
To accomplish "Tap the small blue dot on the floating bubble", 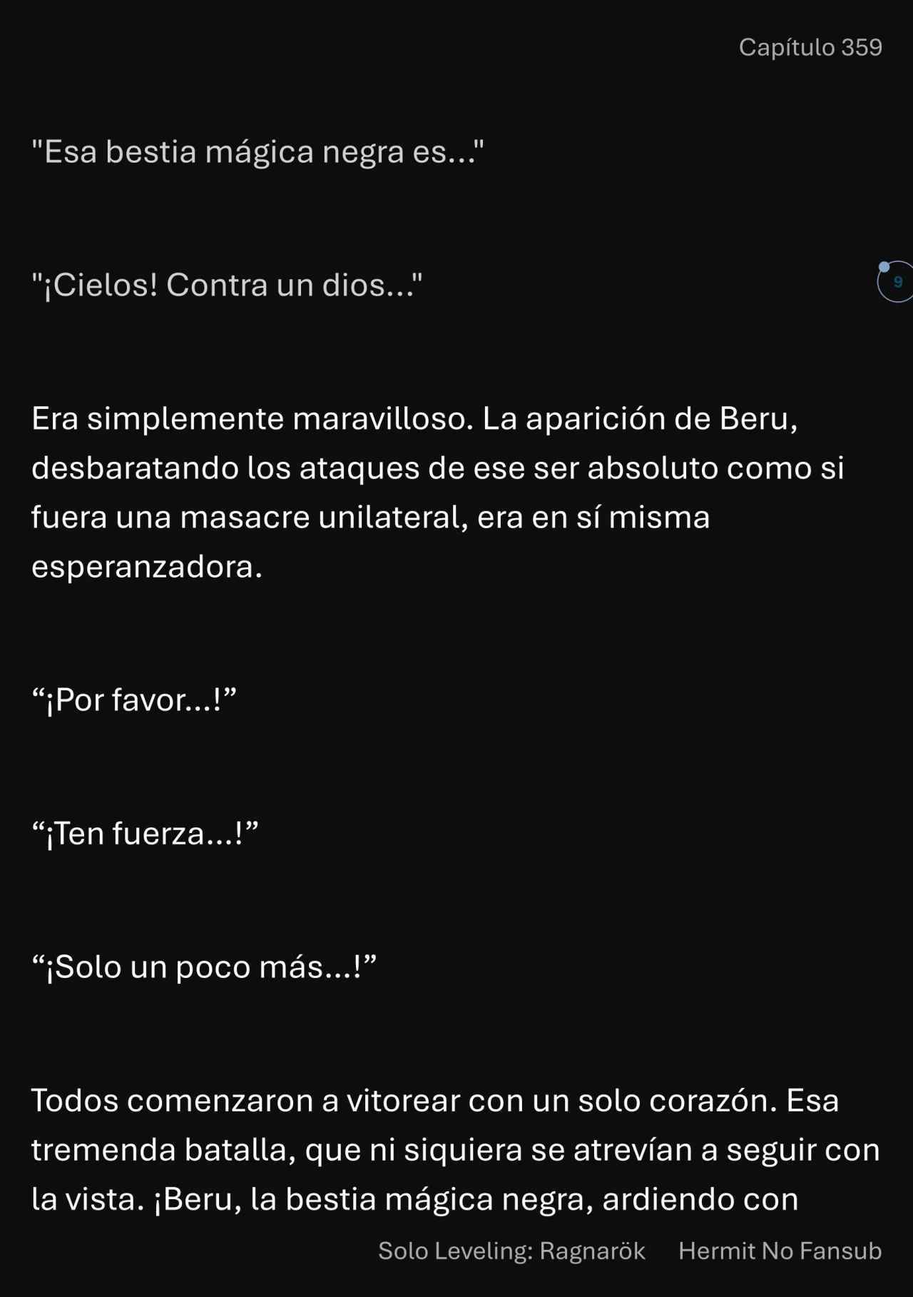I will click(x=884, y=267).
